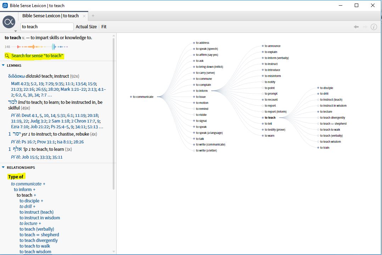Click Search for sense “to teach” link
Screen dimensions: 382x255
[37, 55]
